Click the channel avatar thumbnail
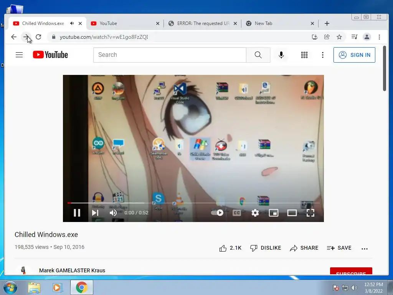The height and width of the screenshot is (295, 393). (x=23, y=270)
